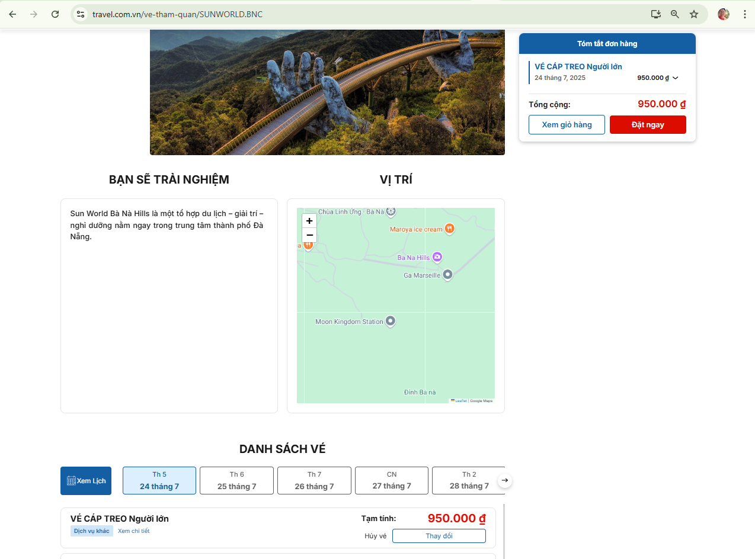Zoom in on the map
Image resolution: width=755 pixels, height=559 pixels.
coord(309,221)
